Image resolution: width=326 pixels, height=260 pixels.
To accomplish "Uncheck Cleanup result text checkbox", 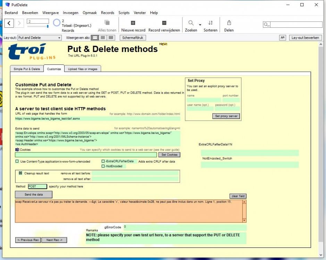I will 20,173.
